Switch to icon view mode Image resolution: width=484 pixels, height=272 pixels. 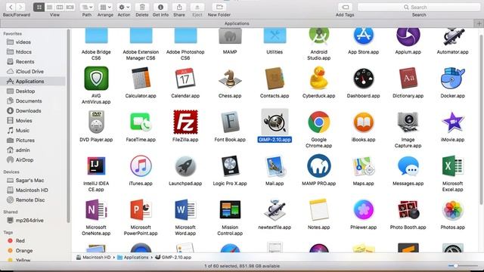[39, 7]
